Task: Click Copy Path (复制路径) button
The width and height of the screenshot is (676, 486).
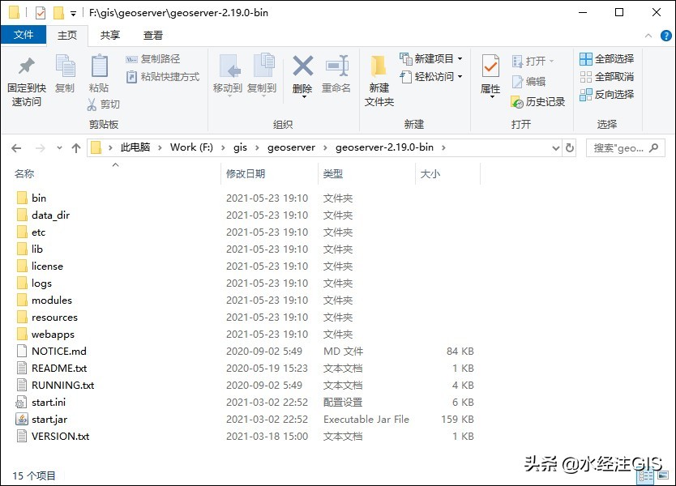Action: pos(153,59)
